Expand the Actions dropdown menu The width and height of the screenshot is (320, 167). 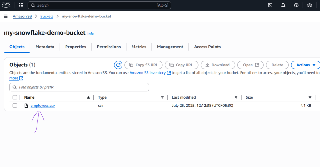point(306,65)
